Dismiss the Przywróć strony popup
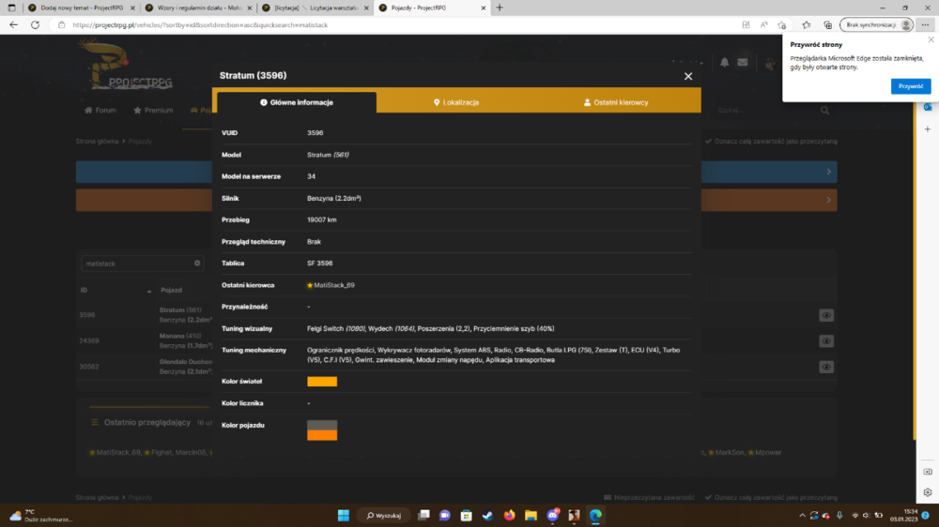This screenshot has width=939, height=527. pos(931,40)
